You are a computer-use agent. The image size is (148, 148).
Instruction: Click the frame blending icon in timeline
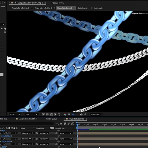[x=65, y=124]
